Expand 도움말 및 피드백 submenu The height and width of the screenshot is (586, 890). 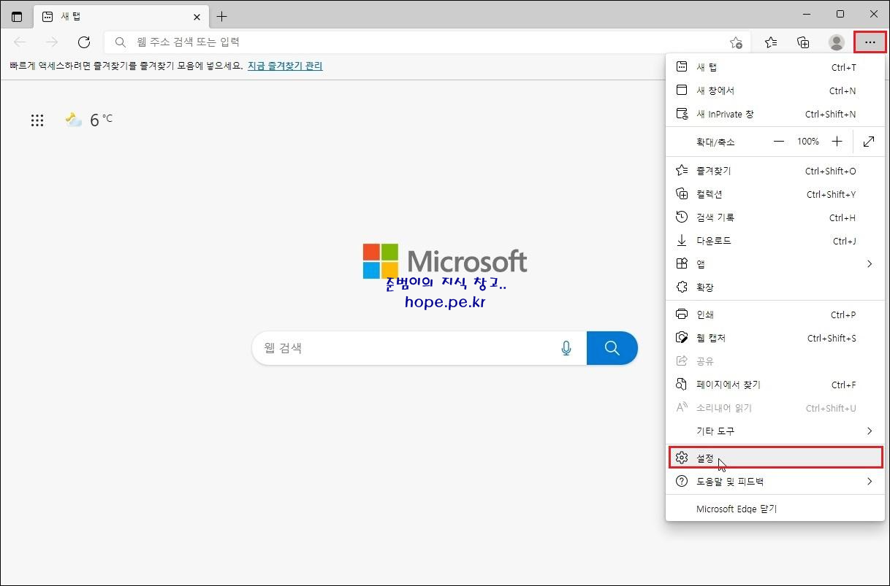[x=775, y=482]
